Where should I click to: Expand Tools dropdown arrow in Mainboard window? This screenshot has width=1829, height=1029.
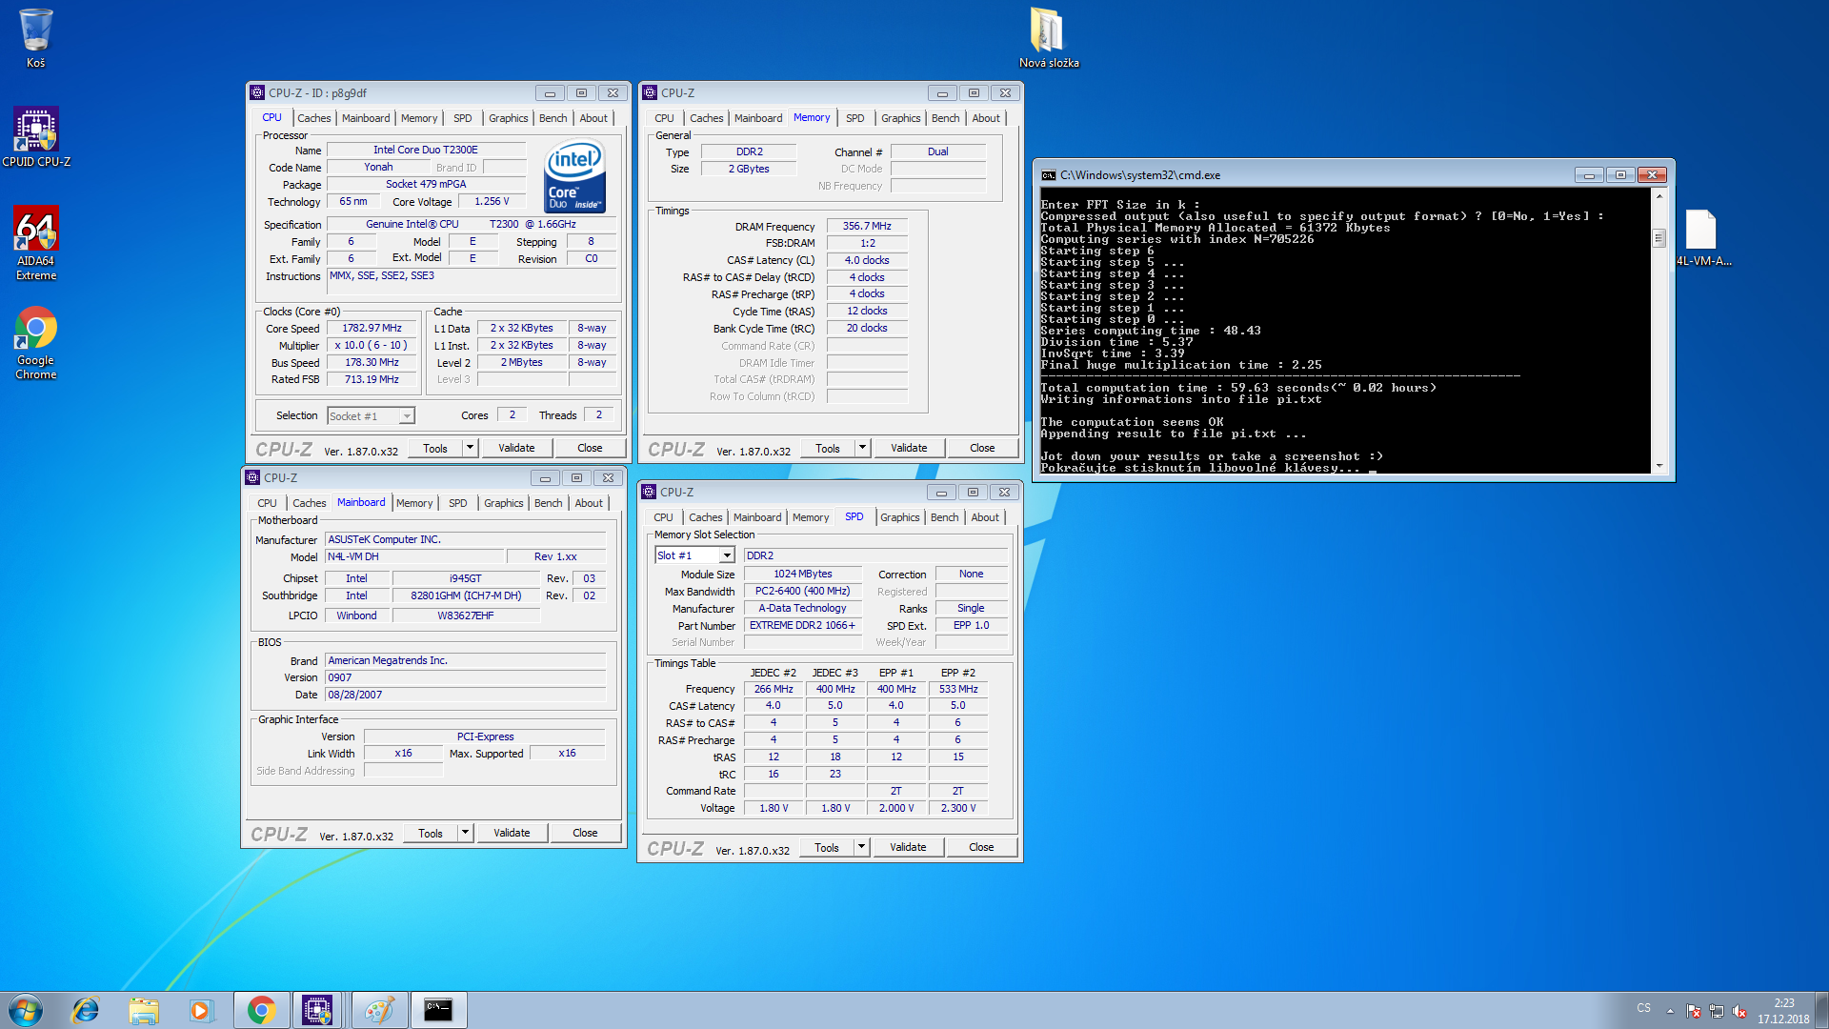tap(465, 833)
